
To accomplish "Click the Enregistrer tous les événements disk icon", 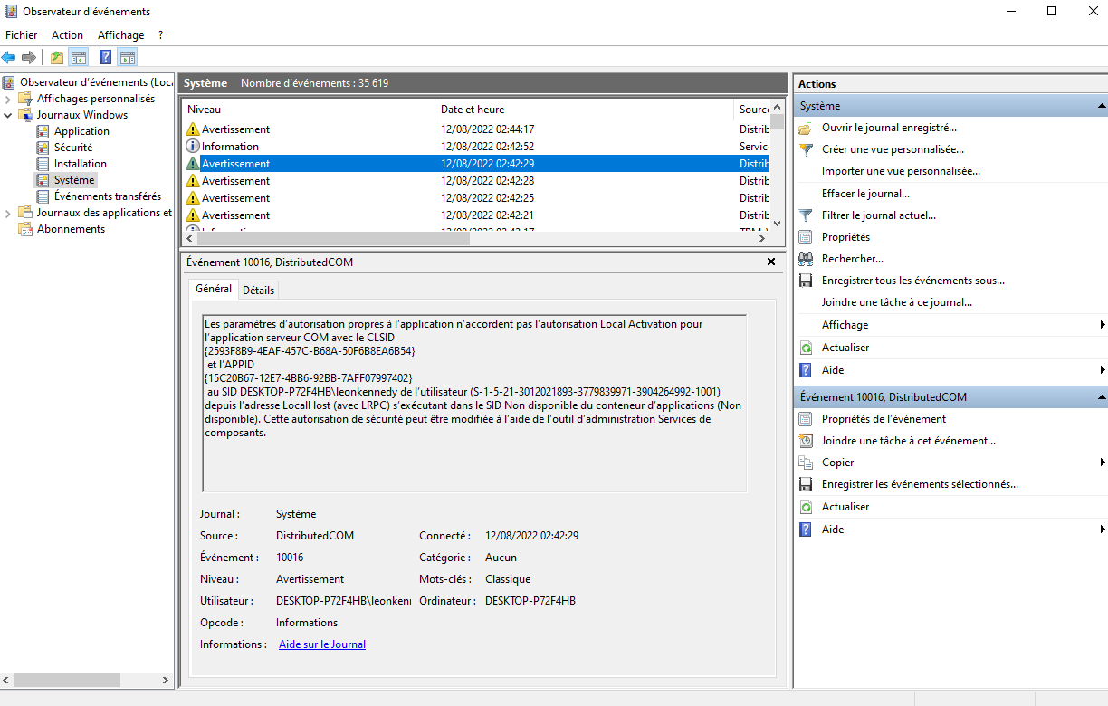I will [x=806, y=281].
